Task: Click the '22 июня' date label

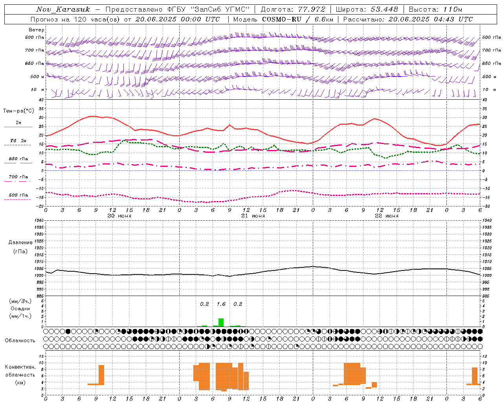Action: pos(387,216)
